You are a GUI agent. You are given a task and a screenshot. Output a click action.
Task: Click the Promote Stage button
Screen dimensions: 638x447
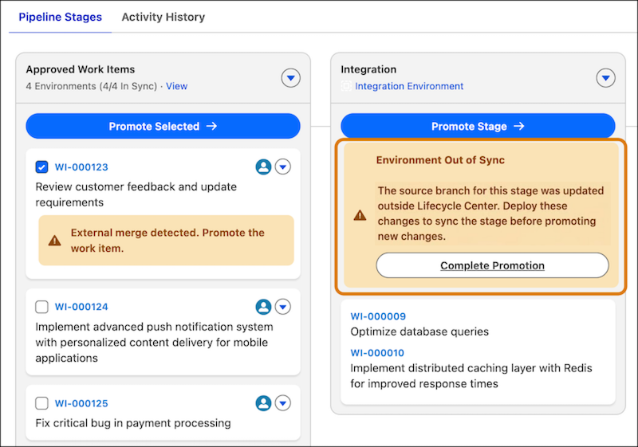[478, 126]
